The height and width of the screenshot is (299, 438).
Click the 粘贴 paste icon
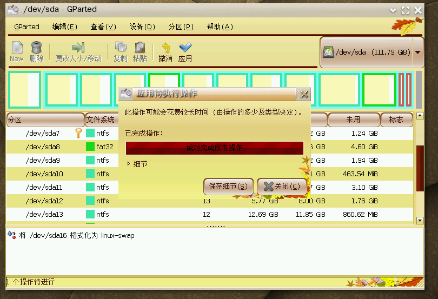[140, 47]
